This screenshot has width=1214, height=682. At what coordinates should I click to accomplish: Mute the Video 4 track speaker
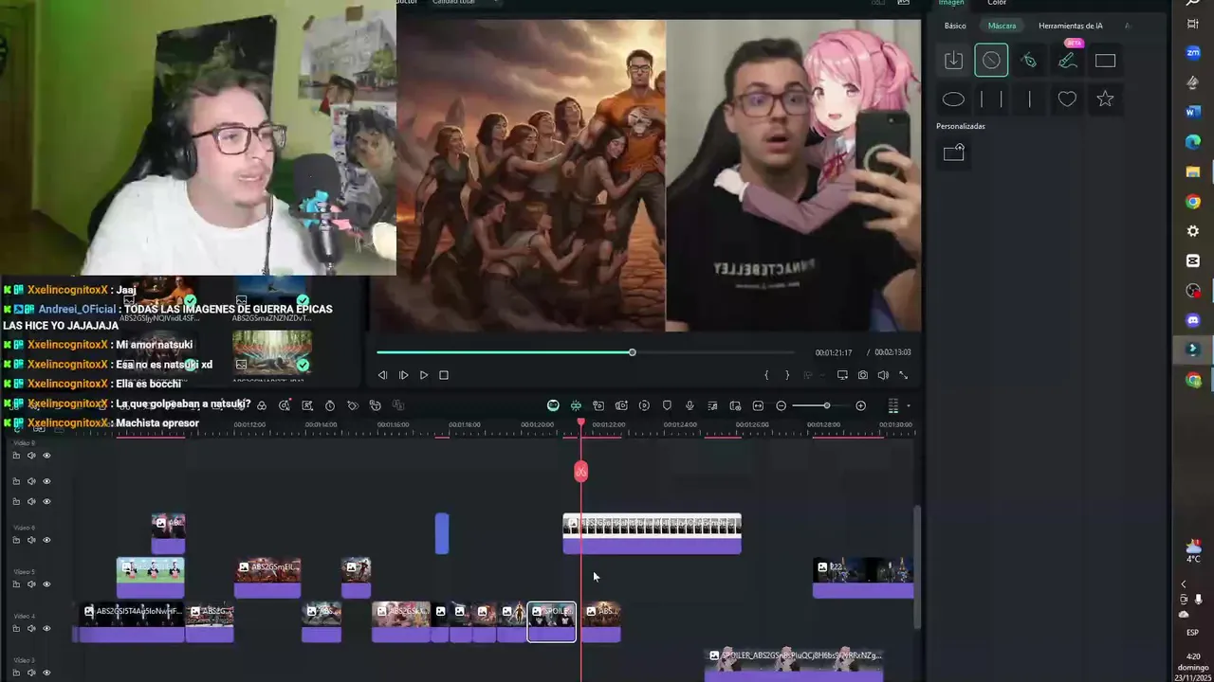pos(31,628)
